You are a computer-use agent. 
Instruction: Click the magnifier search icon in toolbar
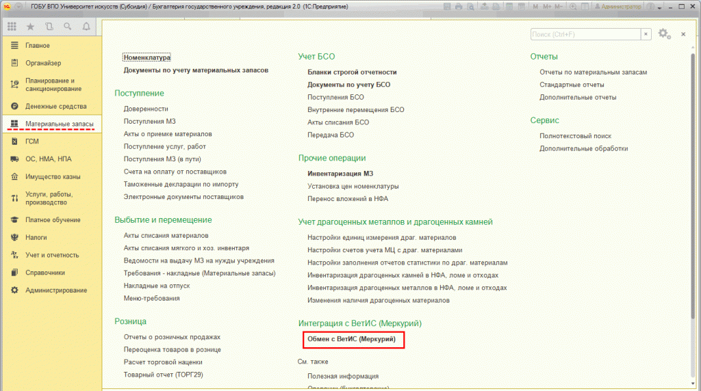(67, 27)
